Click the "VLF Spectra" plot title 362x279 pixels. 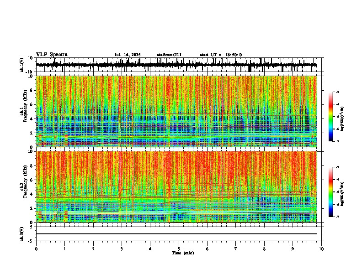click(52, 55)
